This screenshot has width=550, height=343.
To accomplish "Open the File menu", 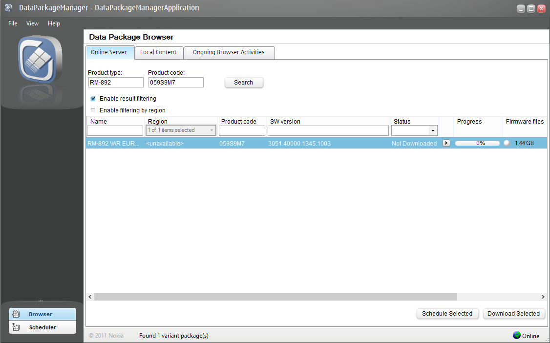I will tap(13, 23).
